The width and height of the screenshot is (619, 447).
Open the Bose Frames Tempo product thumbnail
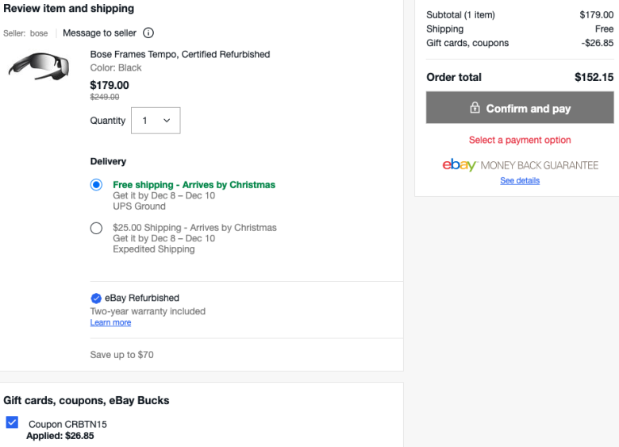click(39, 67)
